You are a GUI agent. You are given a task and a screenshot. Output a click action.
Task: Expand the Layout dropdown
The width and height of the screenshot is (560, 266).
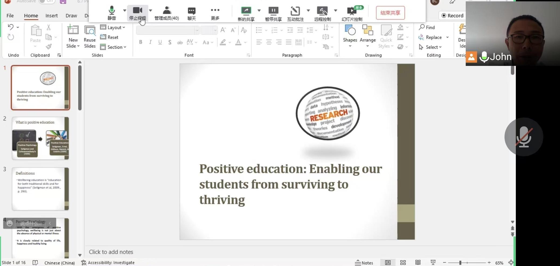pyautogui.click(x=113, y=27)
